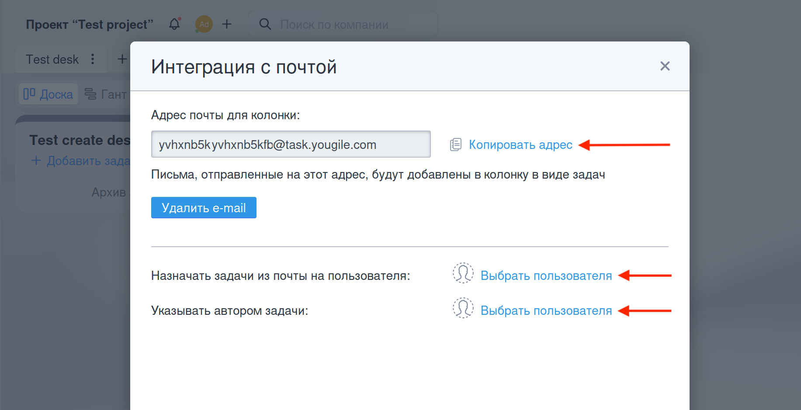Click the column email address field
This screenshot has height=410, width=801.
pyautogui.click(x=291, y=145)
